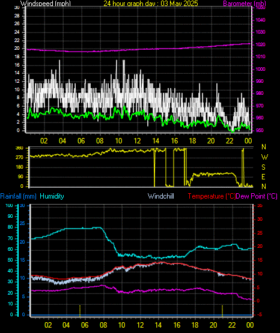This screenshot has height=333, width=280.
Task: Click the humidity scale value 100
Action: tap(9, 206)
